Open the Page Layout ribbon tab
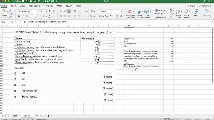 [34, 6]
